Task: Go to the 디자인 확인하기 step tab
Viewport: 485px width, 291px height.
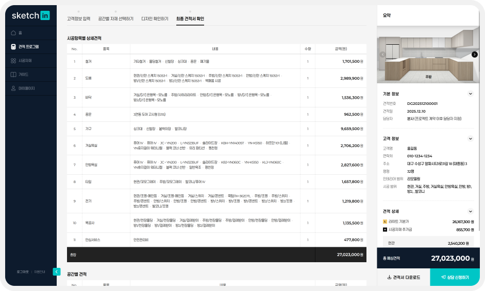Action: coord(155,19)
